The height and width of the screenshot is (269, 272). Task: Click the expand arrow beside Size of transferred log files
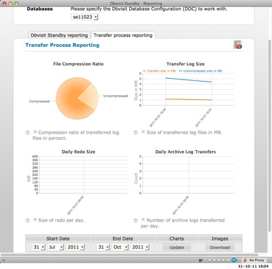[x=143, y=132]
